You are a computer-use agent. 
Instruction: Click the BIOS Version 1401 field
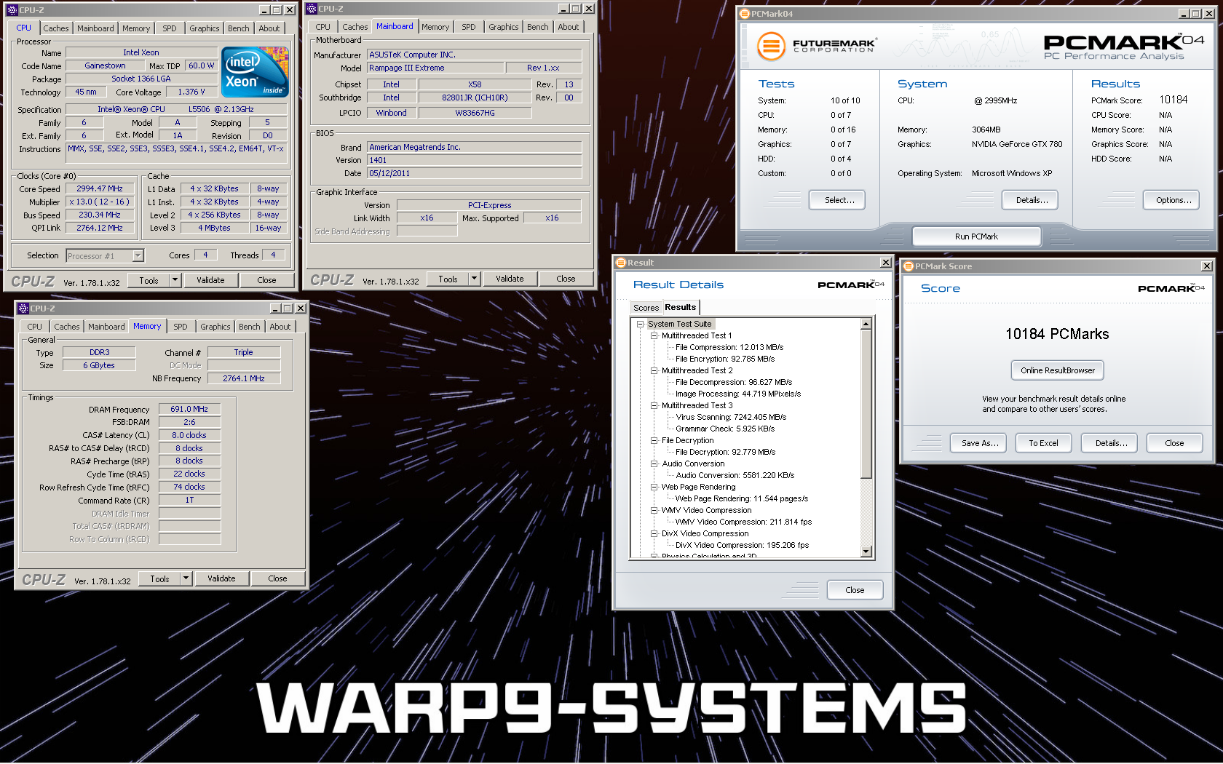tap(474, 160)
